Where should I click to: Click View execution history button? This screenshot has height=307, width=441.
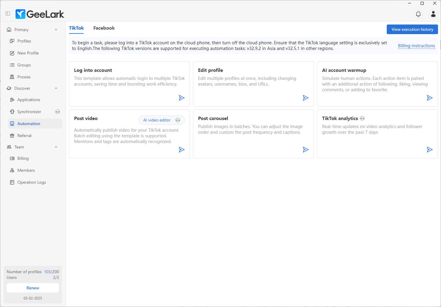pos(412,29)
